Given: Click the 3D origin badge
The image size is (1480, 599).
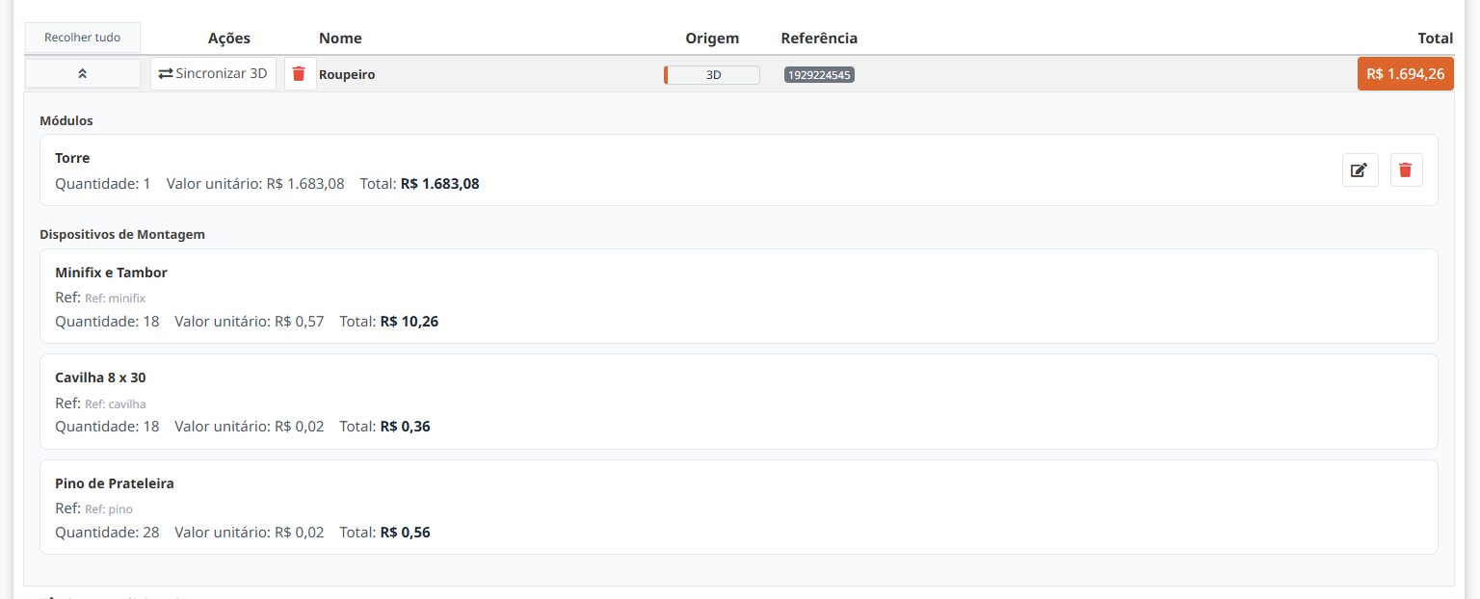Looking at the screenshot, I should click(712, 75).
